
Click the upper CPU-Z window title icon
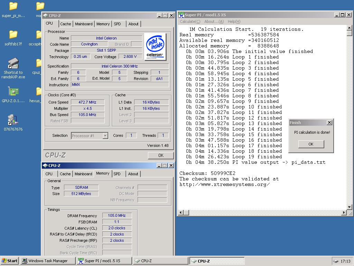45,16
